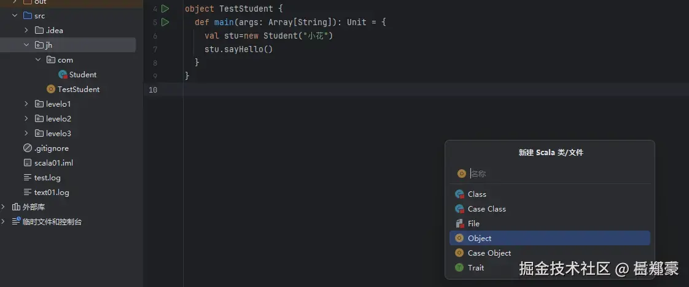Click the Student class file icon
The height and width of the screenshot is (287, 689).
coord(63,74)
